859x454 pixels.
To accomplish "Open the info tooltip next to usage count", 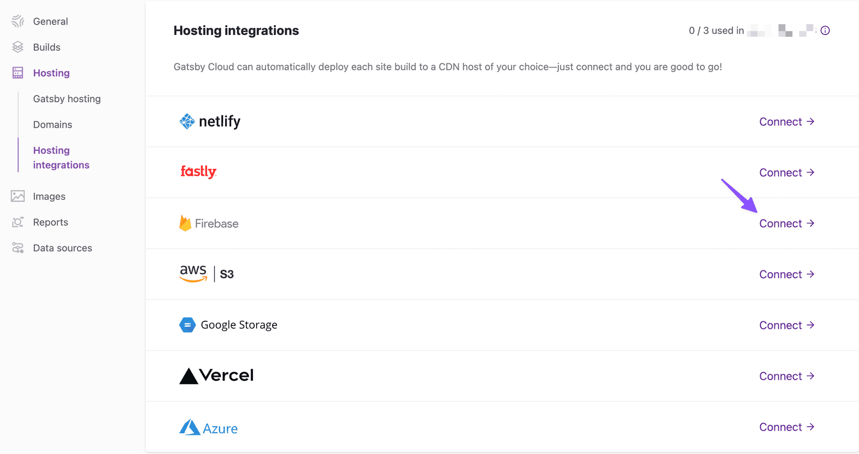I will [x=825, y=31].
